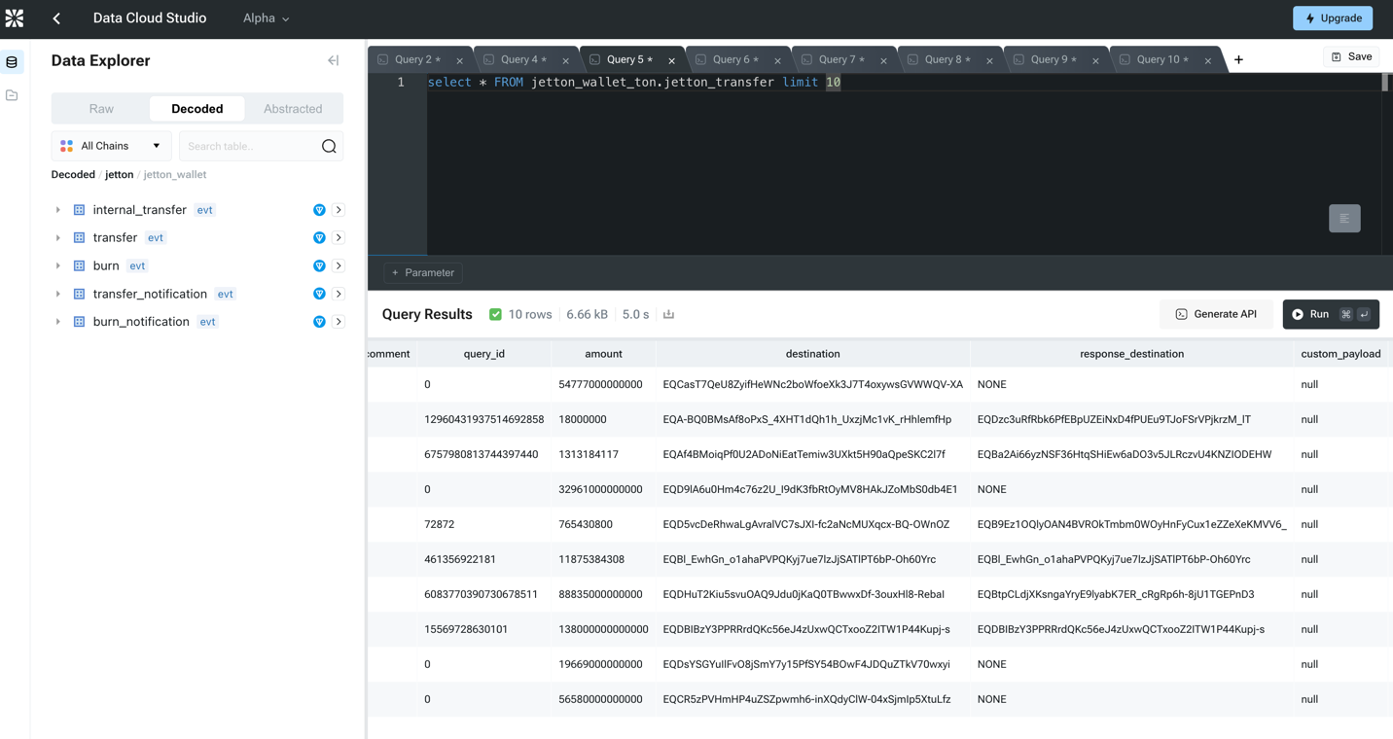Screen dimensions: 1393x739
Task: Click TON chain icon for burn_notification
Action: 319,322
